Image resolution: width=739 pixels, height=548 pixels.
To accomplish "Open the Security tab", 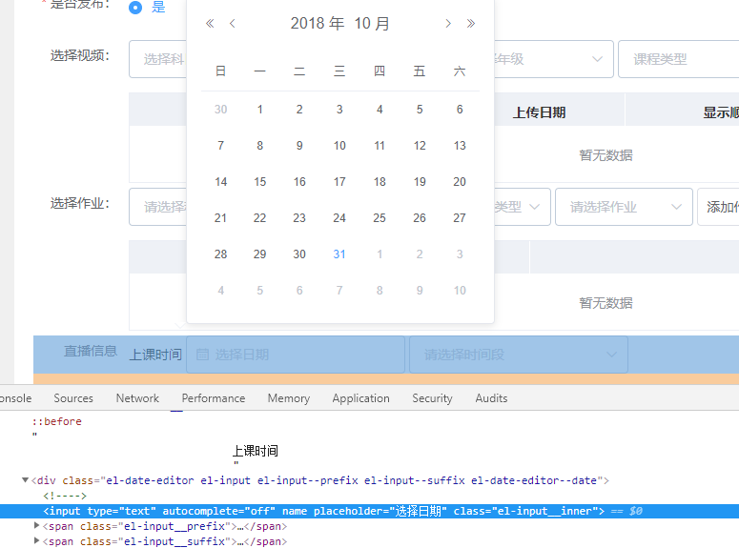I will pyautogui.click(x=432, y=398).
